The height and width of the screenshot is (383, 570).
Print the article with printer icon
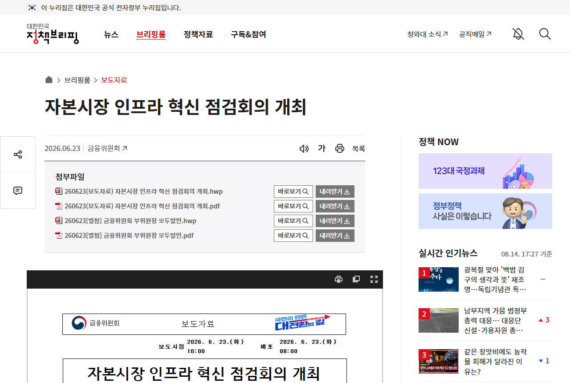coord(340,148)
